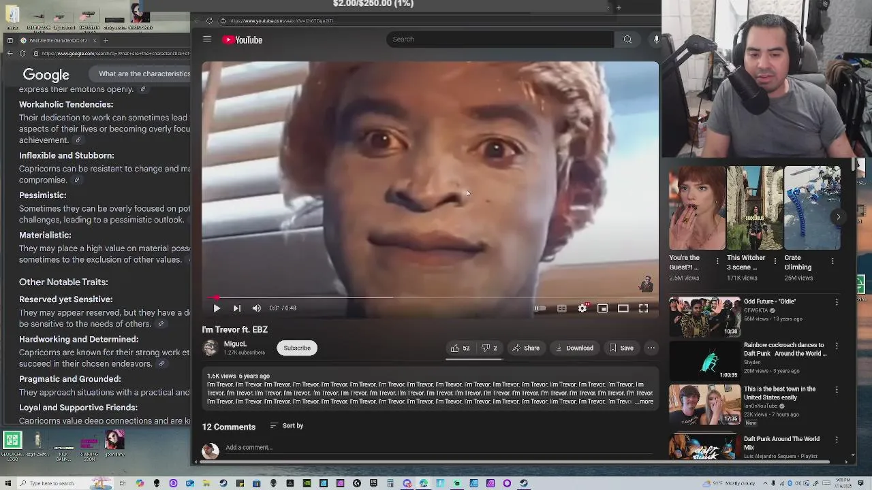Open options for You're the Guest short
The width and height of the screenshot is (872, 490).
717,261
